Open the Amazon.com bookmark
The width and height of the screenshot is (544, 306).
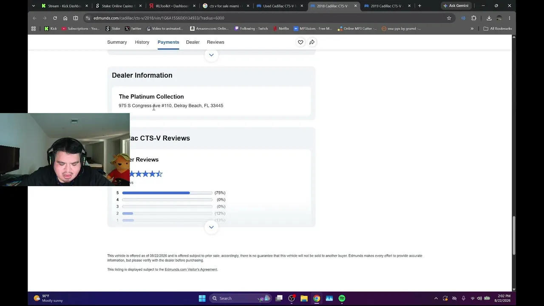point(210,28)
